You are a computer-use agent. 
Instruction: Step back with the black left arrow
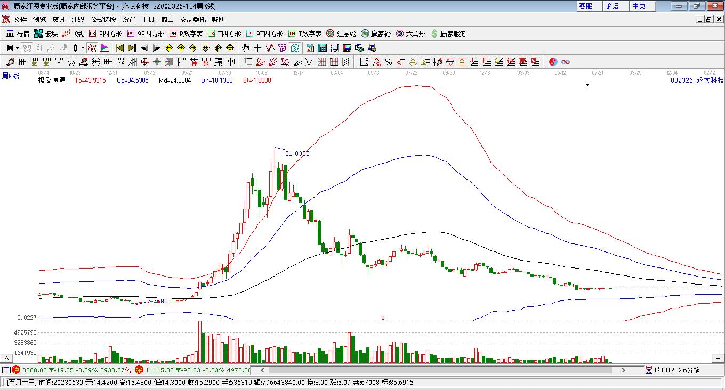click(144, 48)
